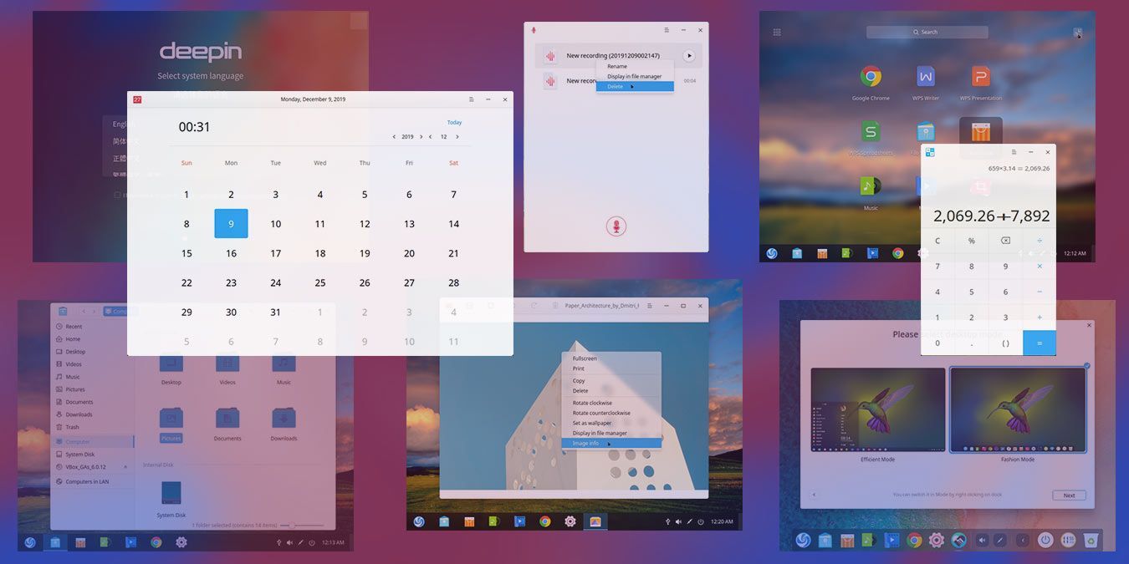Play the first new recording
The height and width of the screenshot is (564, 1129).
tap(688, 56)
